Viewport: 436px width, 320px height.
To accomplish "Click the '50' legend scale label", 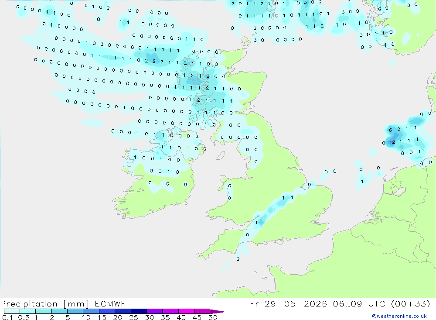I will pyautogui.click(x=213, y=317).
